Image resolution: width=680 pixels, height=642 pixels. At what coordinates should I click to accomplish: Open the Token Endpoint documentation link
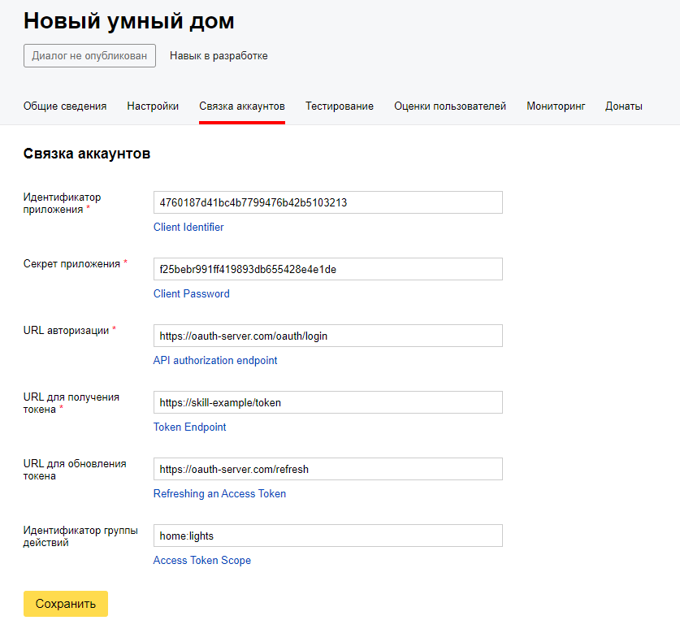point(189,427)
